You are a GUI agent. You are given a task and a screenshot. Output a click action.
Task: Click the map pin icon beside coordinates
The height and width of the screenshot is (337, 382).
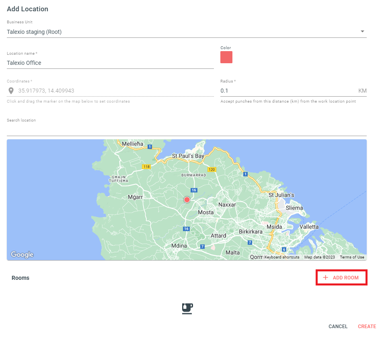[11, 91]
